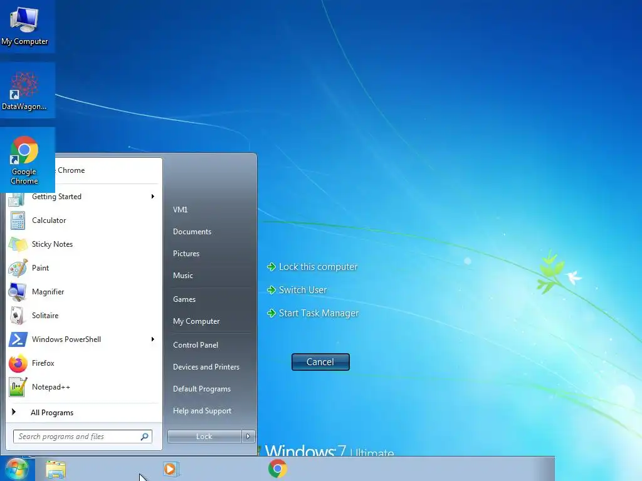Open Sticky Notes icon in Start menu

(18, 244)
